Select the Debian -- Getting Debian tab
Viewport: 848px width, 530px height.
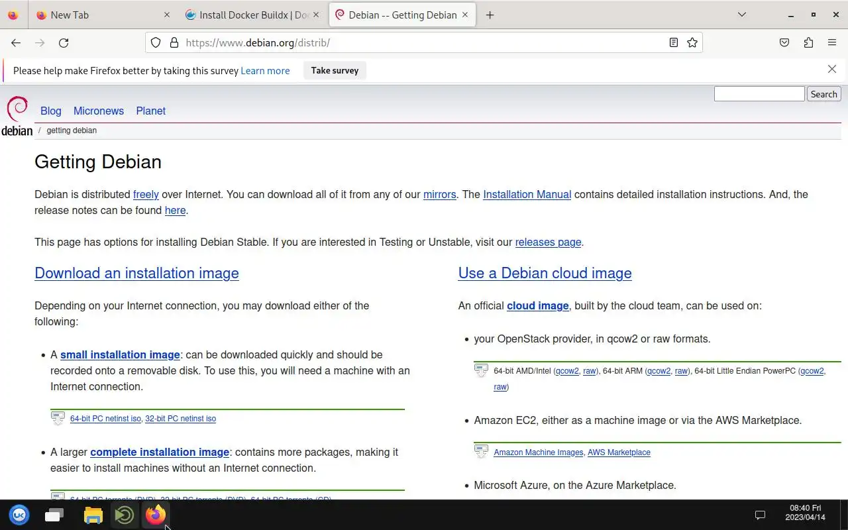(402, 15)
